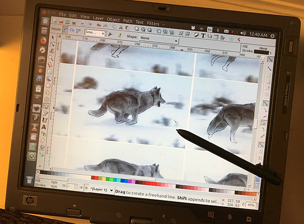Click the Print toolbar icon
Image resolution: width=304 pixels, height=224 pixels.
coord(74,22)
